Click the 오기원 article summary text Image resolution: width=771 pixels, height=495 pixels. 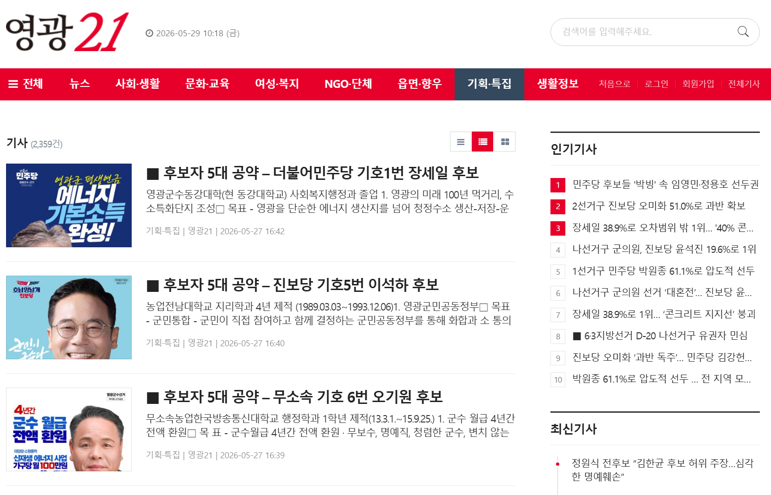coord(330,425)
